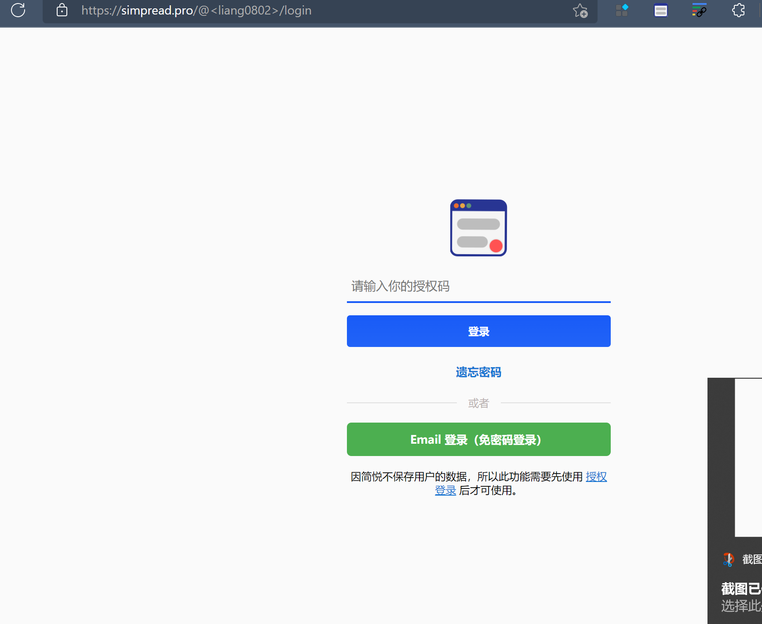
Task: Click the screenshot tool icon in notification
Action: [729, 559]
